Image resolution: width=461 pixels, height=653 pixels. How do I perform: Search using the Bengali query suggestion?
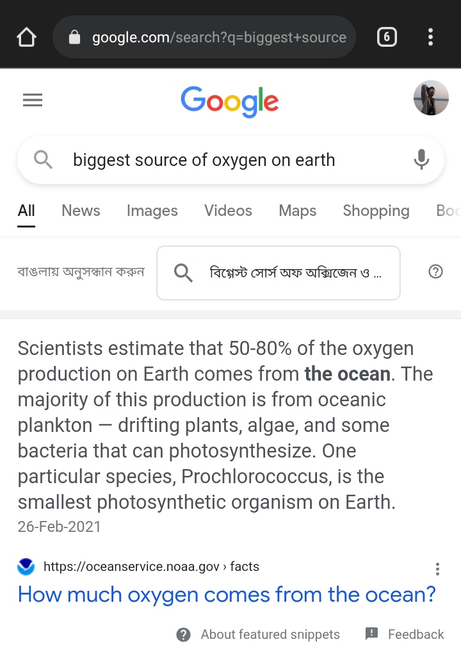(279, 273)
